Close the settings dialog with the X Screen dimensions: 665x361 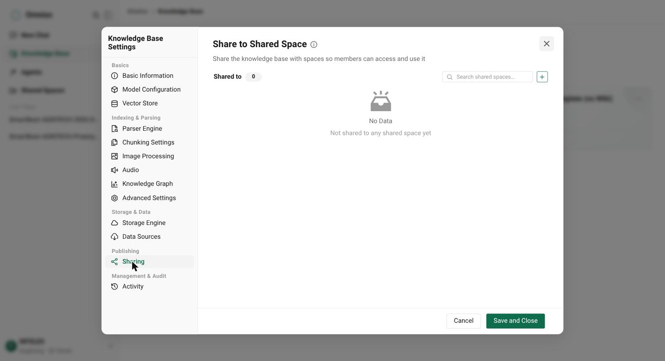click(547, 44)
